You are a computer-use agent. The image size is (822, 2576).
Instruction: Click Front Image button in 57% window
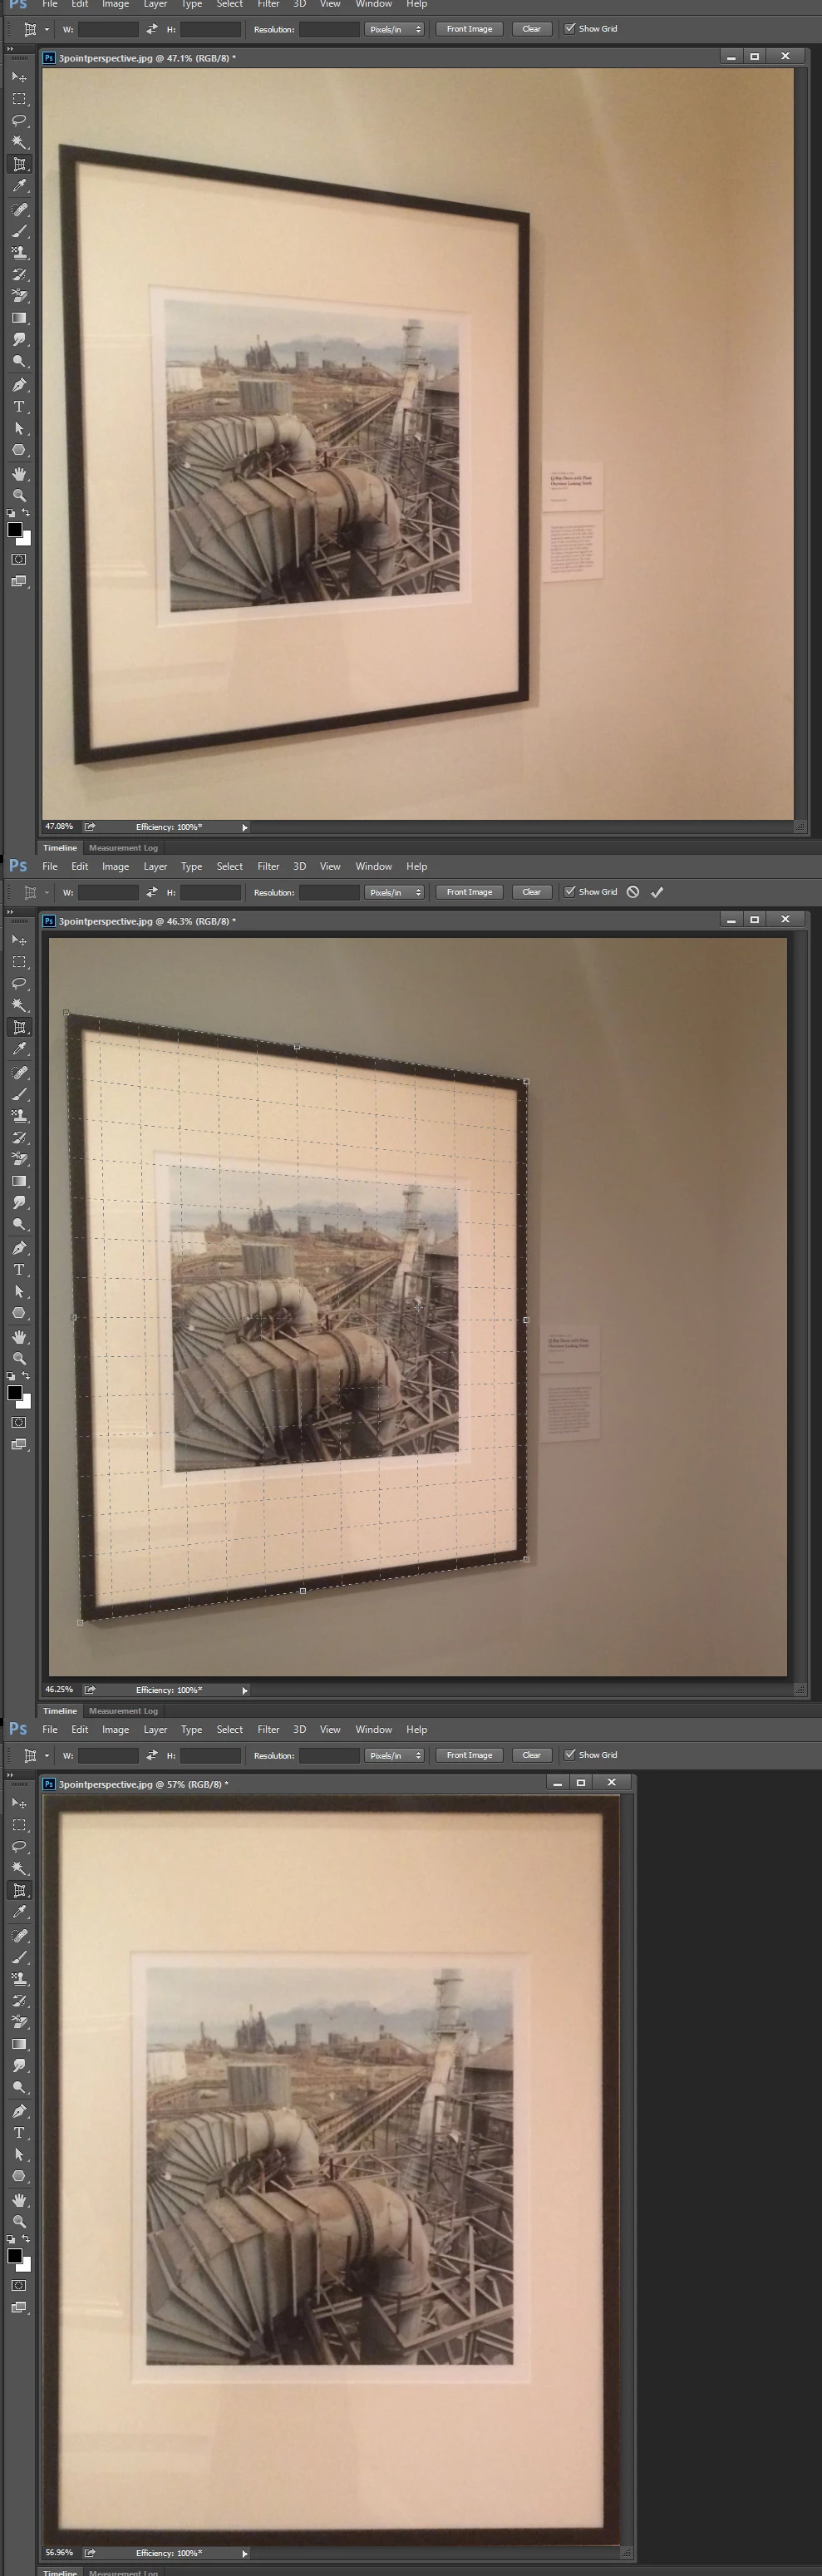(469, 1755)
